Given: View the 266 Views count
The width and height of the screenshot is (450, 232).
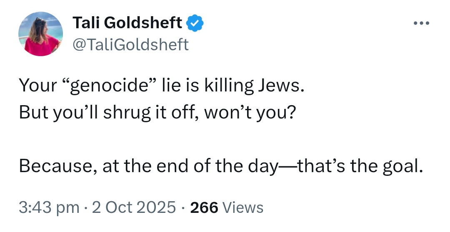Looking at the screenshot, I should coord(227,207).
